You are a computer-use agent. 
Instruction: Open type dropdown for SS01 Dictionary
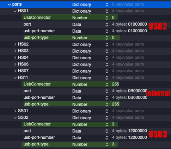107,111
